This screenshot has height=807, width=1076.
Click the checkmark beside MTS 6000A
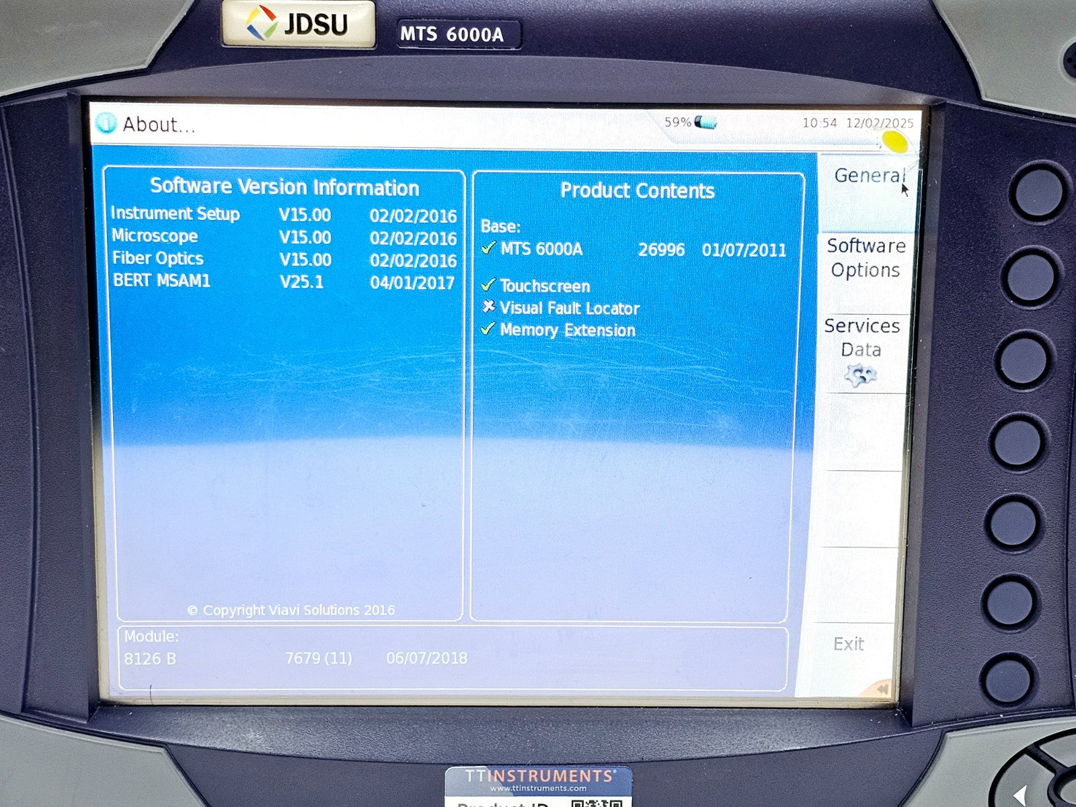pos(489,248)
